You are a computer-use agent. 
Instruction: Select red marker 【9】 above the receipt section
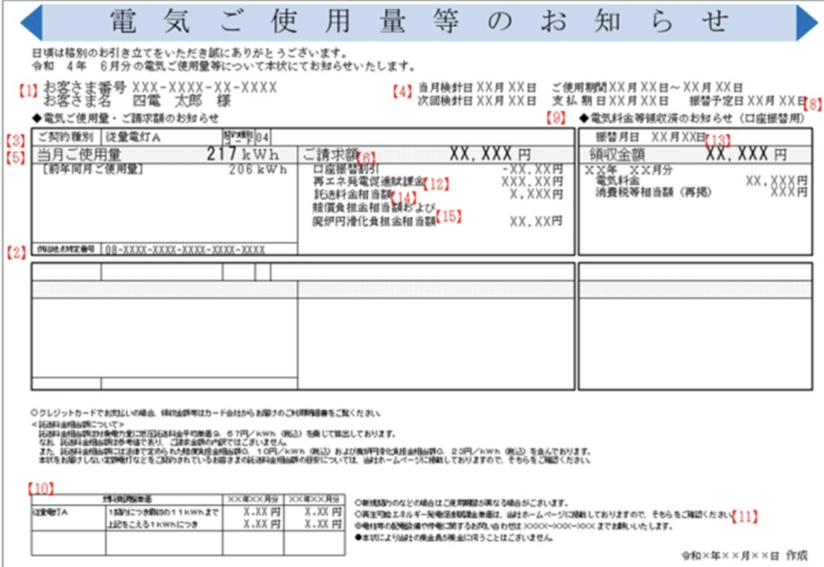coord(556,118)
